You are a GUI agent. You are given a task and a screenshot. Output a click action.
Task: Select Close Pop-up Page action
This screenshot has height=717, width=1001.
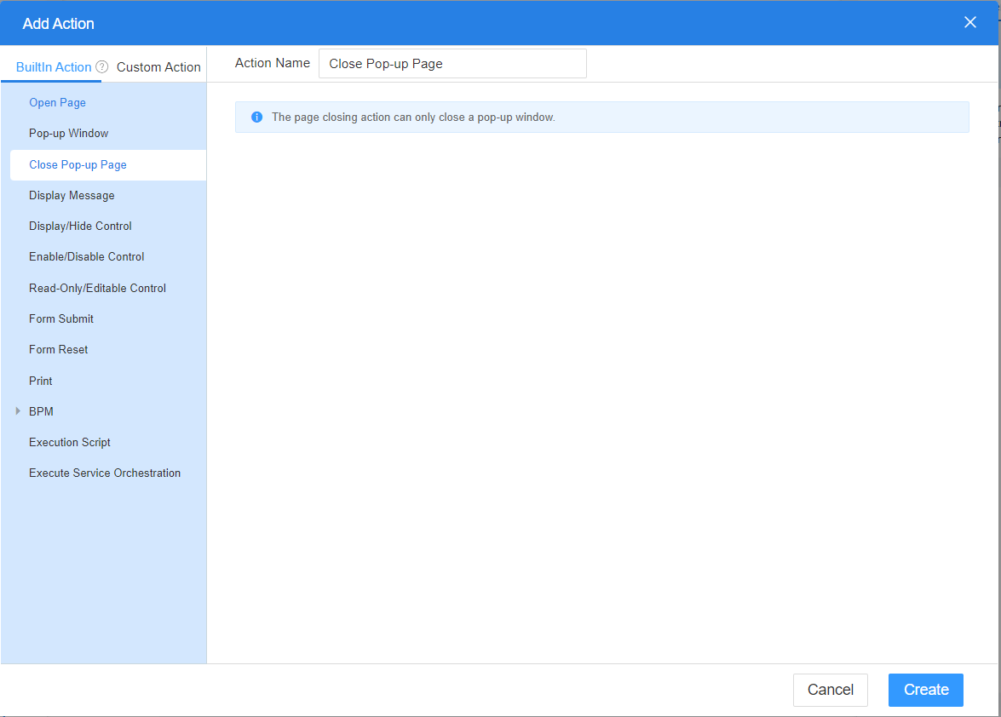108,164
